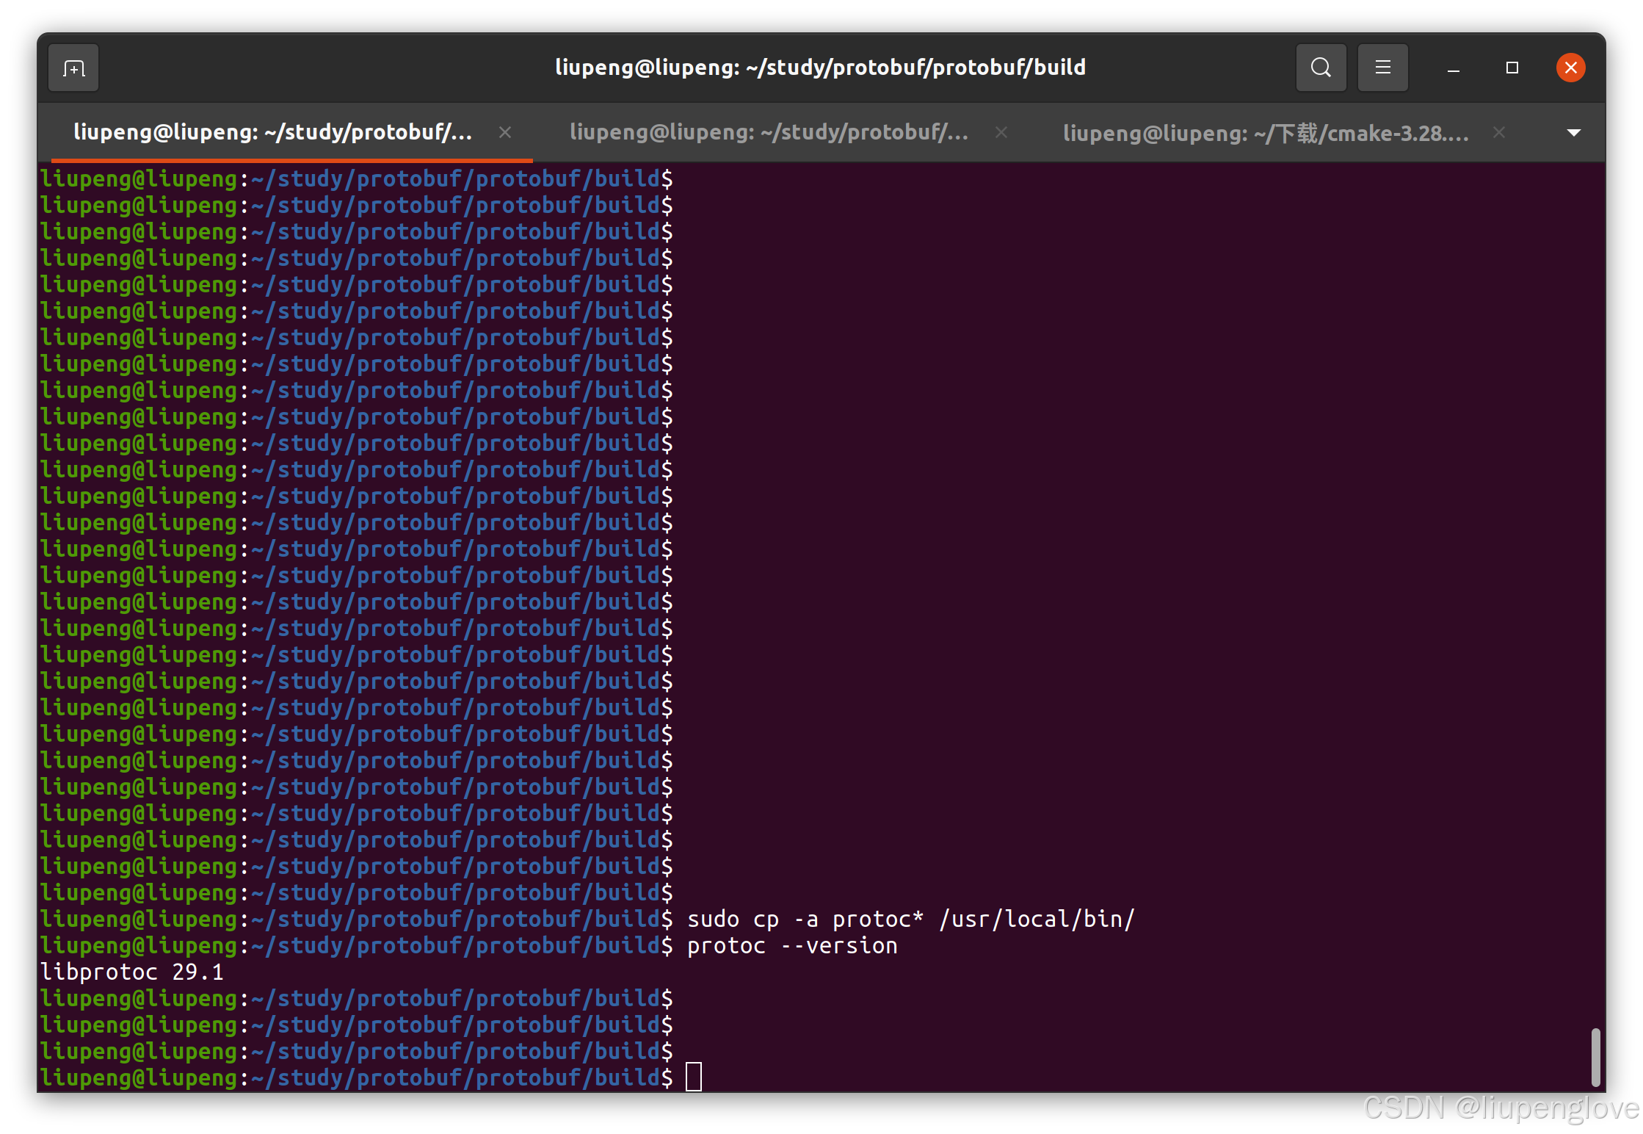Open a new terminal tab
This screenshot has height=1134, width=1643.
[73, 68]
